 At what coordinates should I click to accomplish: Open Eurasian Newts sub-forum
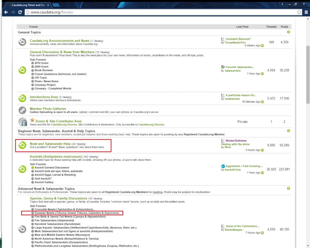(x=78, y=213)
